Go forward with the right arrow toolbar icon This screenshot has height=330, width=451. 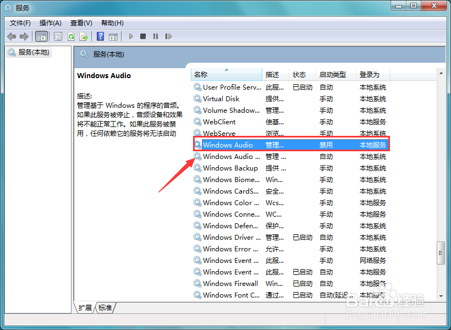point(24,36)
